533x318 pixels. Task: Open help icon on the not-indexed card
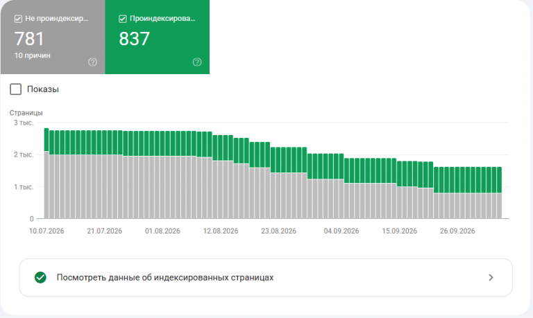[x=92, y=62]
